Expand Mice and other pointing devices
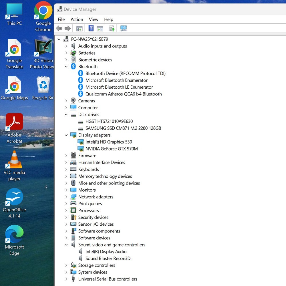 pyautogui.click(x=66, y=183)
